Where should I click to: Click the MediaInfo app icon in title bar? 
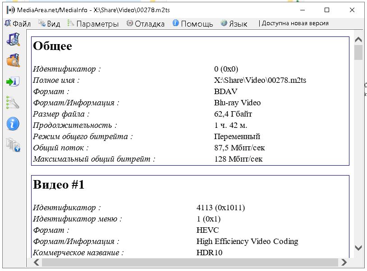pos(10,10)
